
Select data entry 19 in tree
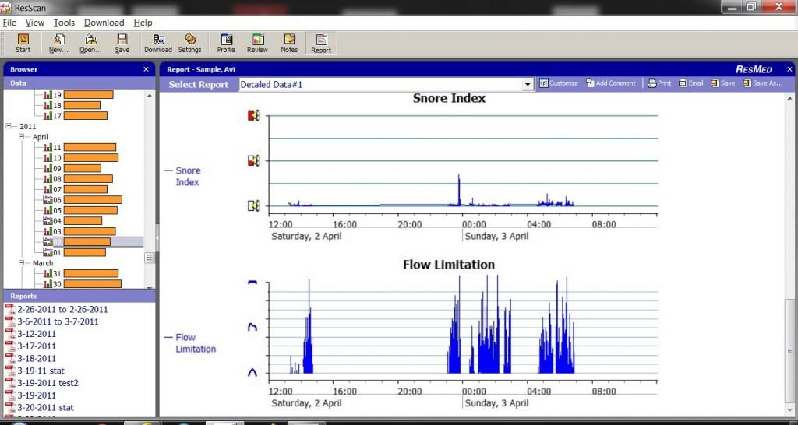pyautogui.click(x=79, y=94)
